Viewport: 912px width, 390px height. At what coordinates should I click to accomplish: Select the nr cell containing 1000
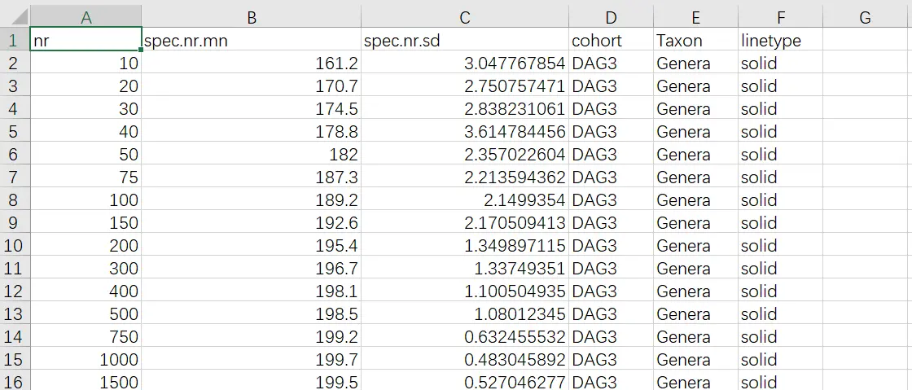[85, 359]
